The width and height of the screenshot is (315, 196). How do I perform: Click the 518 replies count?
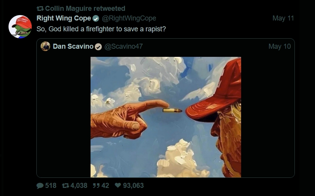[51, 186]
